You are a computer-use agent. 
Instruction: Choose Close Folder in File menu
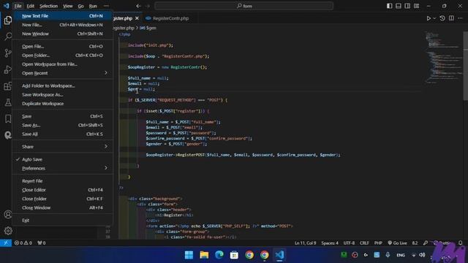[63, 199]
